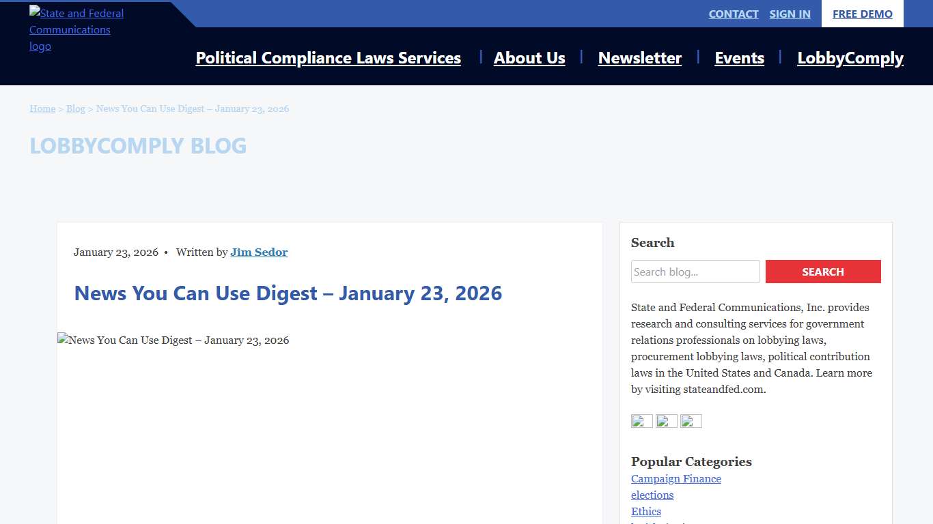Open the Political Compliance Laws Services menu
The height and width of the screenshot is (524, 933).
pos(328,58)
